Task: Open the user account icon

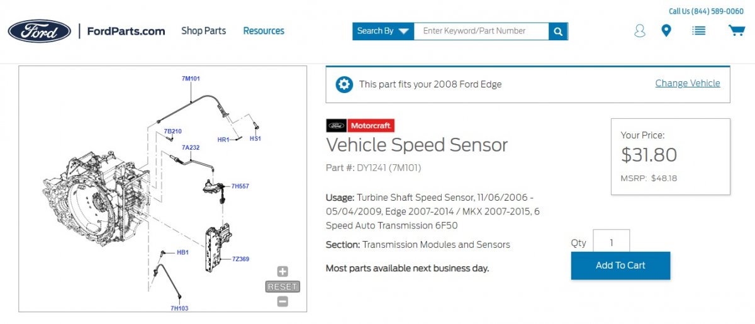Action: 639,31
